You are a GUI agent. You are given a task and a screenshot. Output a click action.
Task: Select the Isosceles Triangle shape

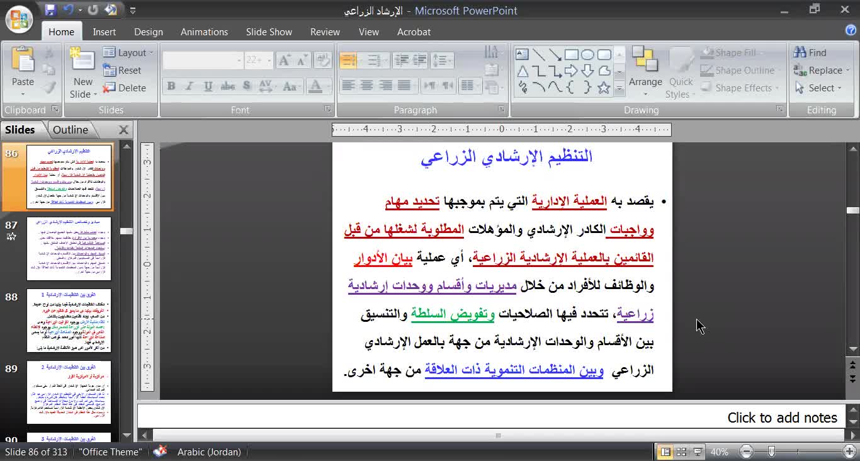point(523,71)
